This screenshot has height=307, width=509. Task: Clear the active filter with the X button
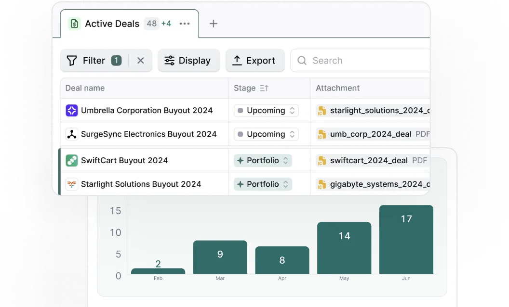pyautogui.click(x=140, y=60)
